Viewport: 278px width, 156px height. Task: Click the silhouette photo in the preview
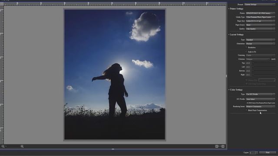tap(115, 75)
